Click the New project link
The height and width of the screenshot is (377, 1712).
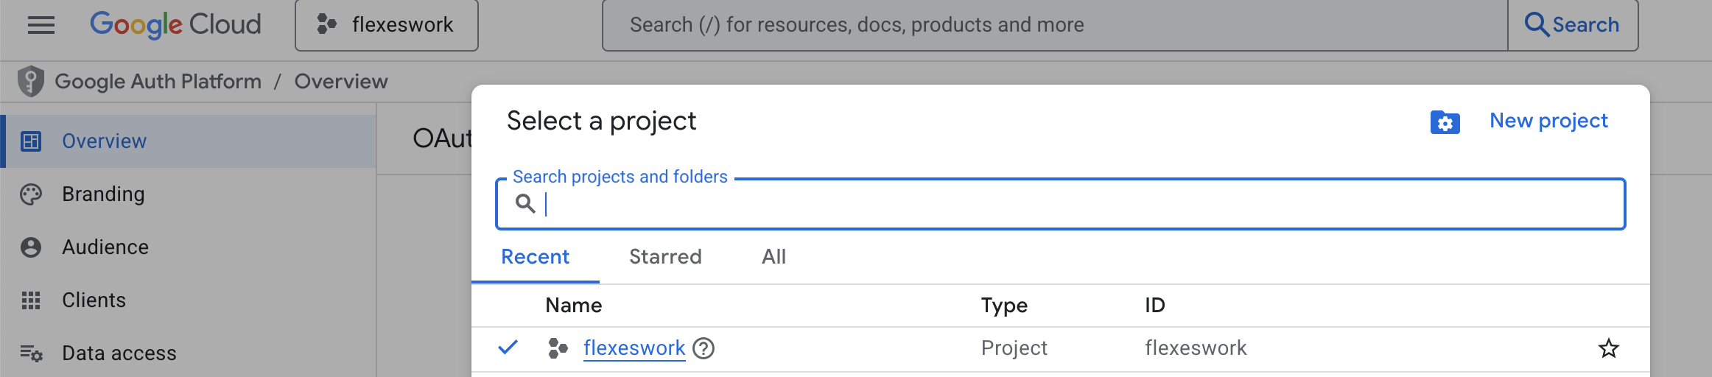tap(1548, 121)
